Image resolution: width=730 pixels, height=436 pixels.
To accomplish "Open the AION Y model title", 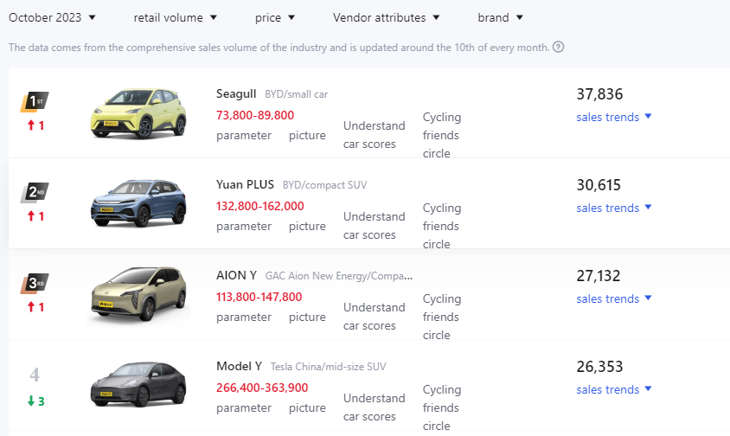I will 236,275.
